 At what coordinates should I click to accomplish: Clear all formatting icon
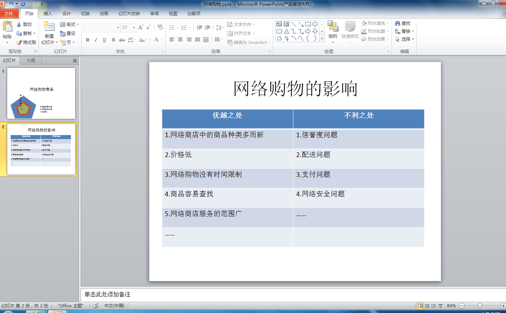pyautogui.click(x=160, y=27)
